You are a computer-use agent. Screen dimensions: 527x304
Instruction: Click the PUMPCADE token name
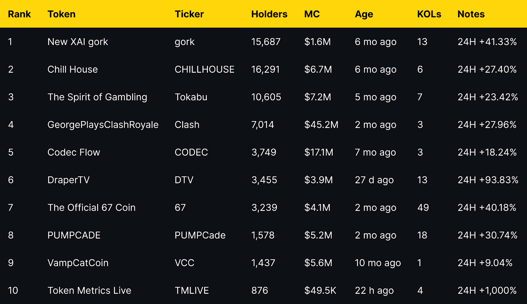point(74,235)
